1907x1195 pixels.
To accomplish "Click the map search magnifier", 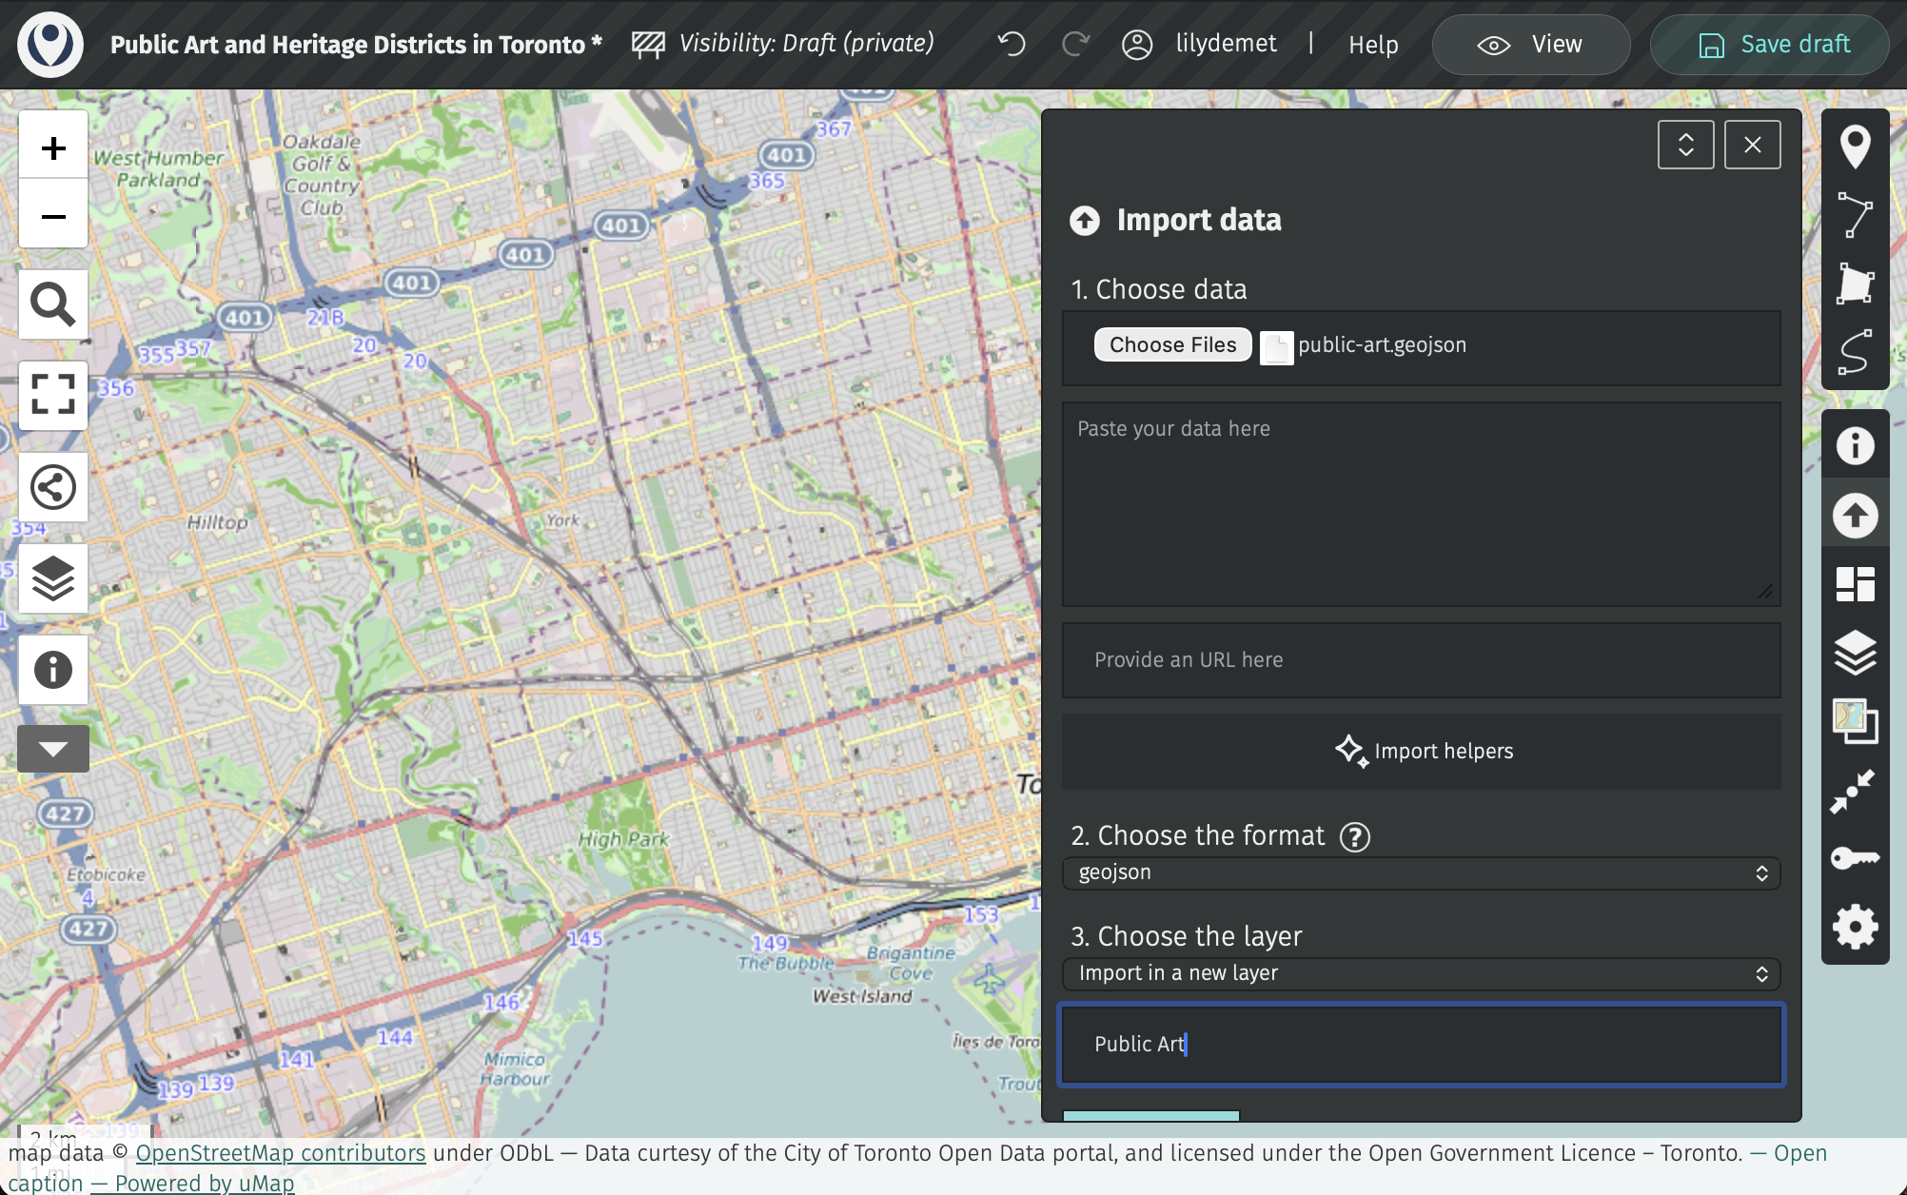I will pyautogui.click(x=53, y=304).
